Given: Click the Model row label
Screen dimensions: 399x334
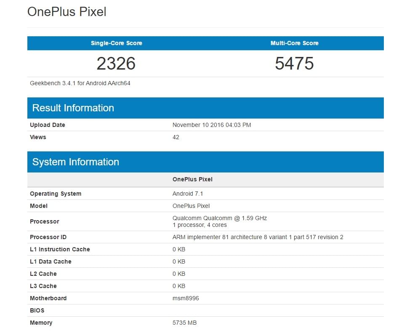Looking at the screenshot, I should click(x=39, y=206).
